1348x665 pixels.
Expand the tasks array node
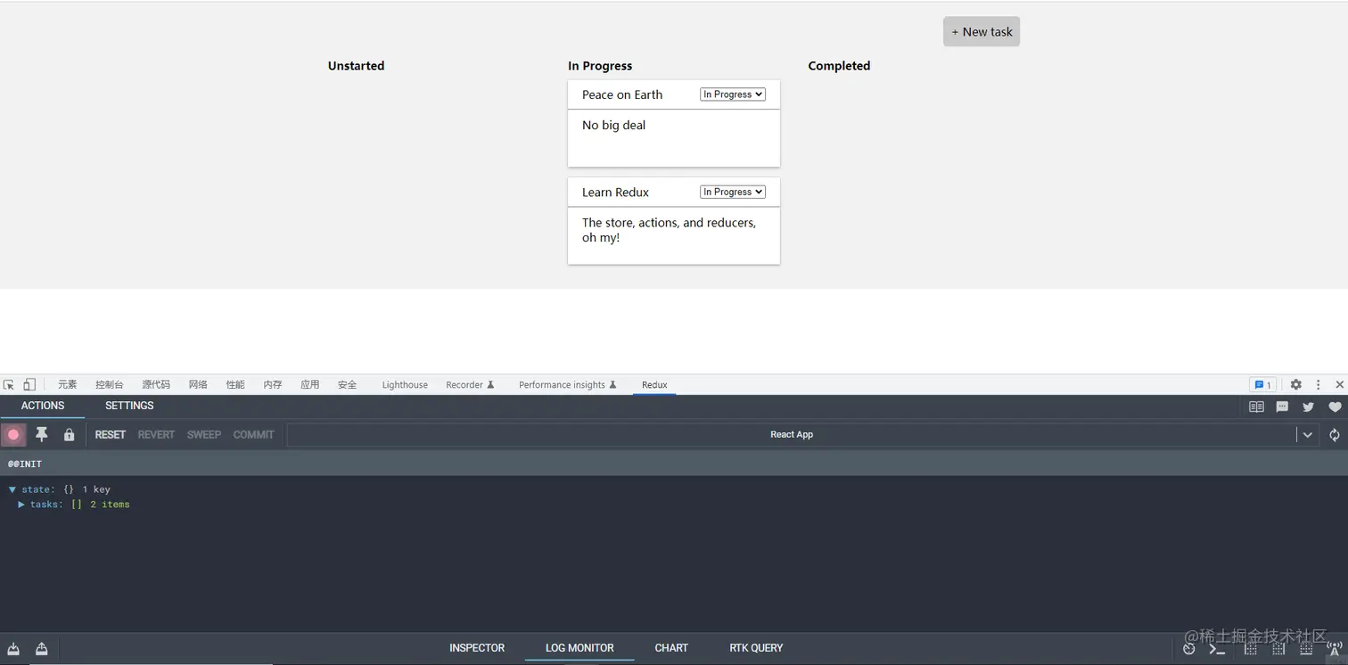pyautogui.click(x=21, y=505)
